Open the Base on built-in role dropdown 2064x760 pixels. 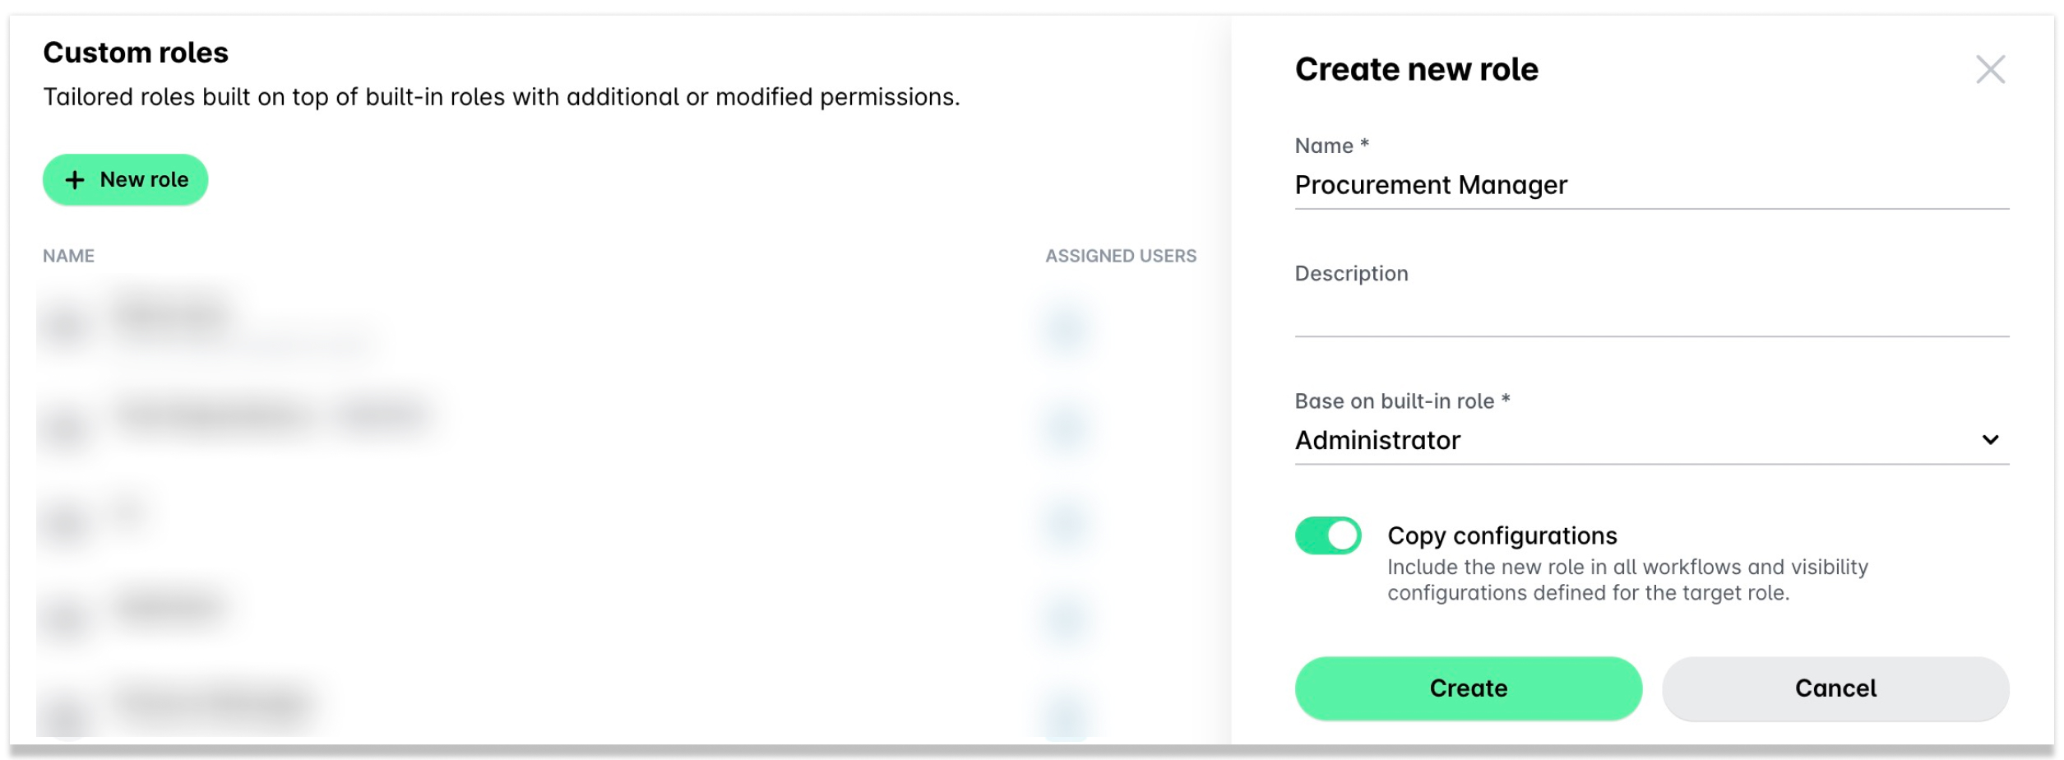[x=1645, y=441]
